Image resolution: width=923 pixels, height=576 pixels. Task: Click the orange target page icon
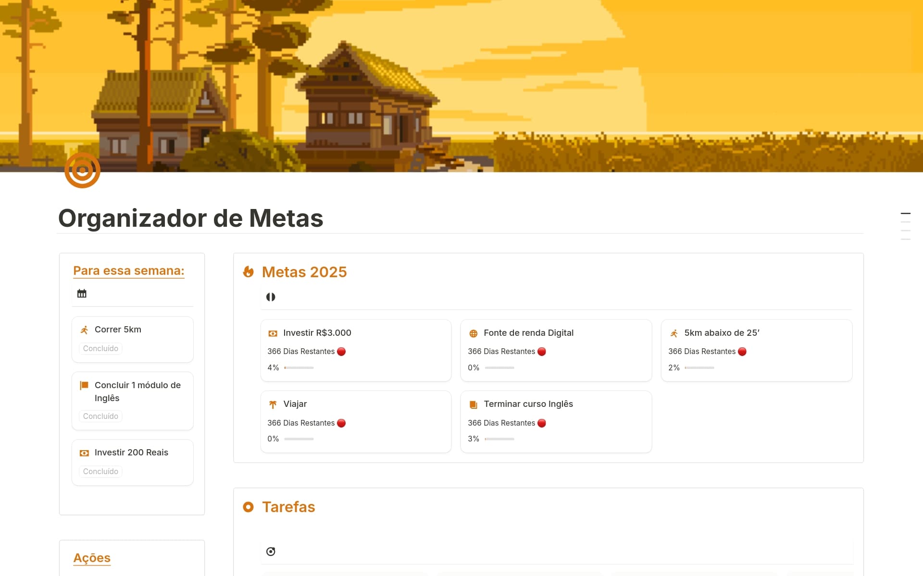(82, 170)
